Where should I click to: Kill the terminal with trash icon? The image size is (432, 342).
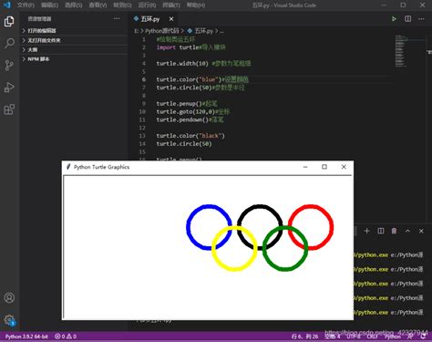pos(394,231)
